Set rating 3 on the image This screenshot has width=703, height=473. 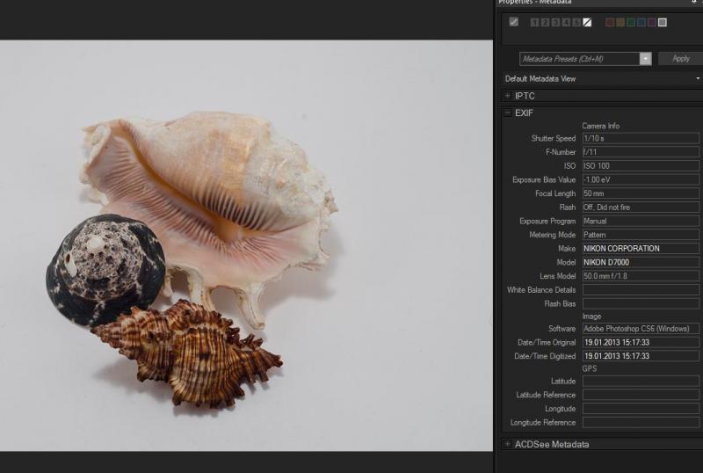coord(555,23)
